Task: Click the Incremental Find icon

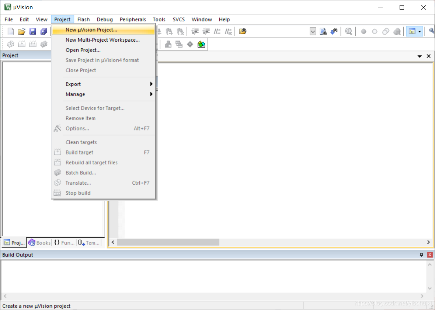Action: click(x=334, y=31)
